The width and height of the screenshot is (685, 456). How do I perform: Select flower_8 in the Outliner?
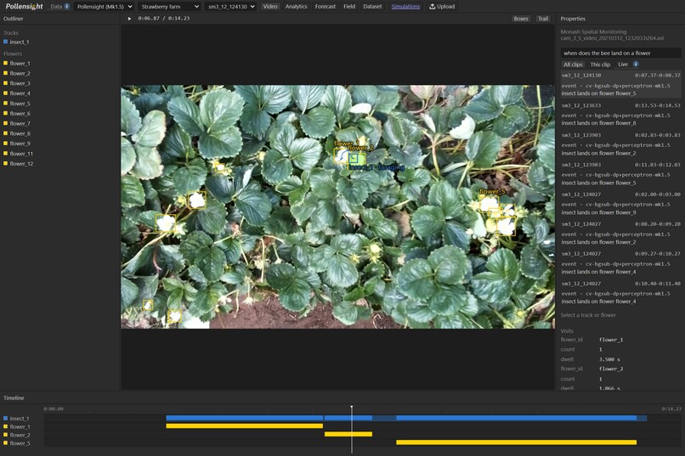pyautogui.click(x=20, y=133)
